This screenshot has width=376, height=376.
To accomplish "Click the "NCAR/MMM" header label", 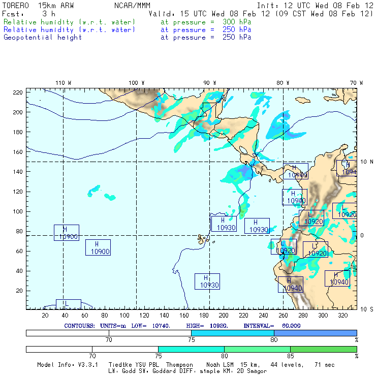I will 132,6.
